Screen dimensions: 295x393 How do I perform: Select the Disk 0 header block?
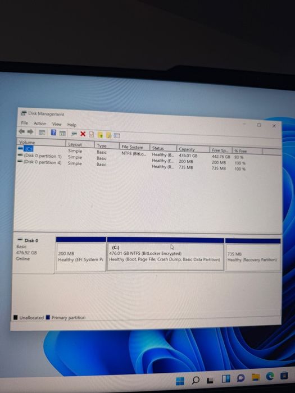coord(34,253)
